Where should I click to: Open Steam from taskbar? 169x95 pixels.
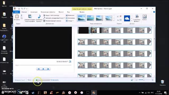(x=33, y=93)
